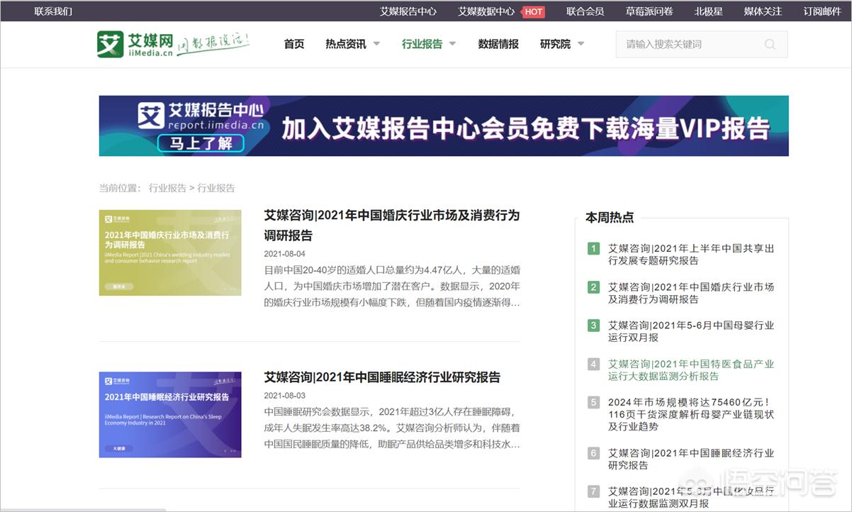
Task: Open the 婚庆行业市场 report title
Action: click(392, 225)
